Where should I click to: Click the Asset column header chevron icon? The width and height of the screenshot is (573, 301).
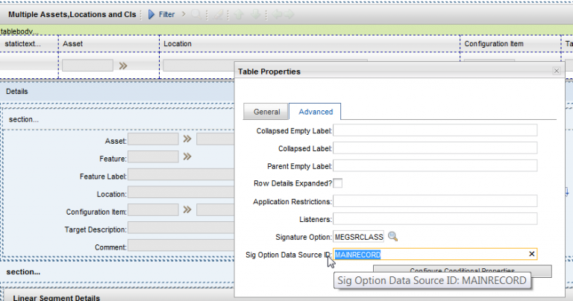[124, 66]
